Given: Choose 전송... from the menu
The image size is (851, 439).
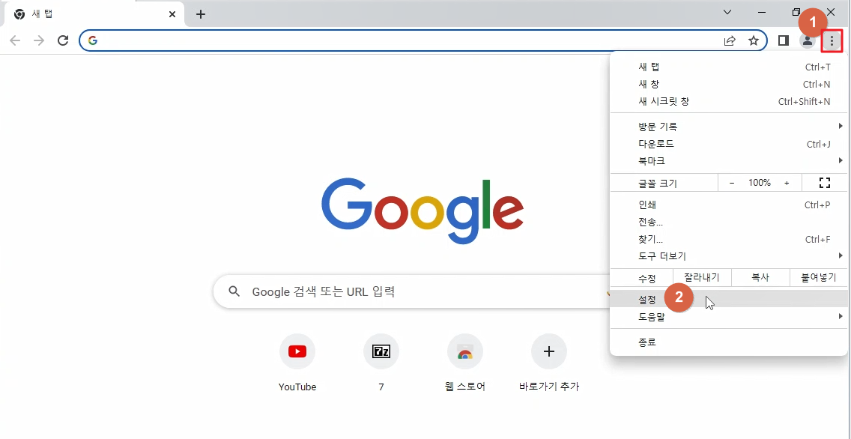Looking at the screenshot, I should pyautogui.click(x=730, y=222).
